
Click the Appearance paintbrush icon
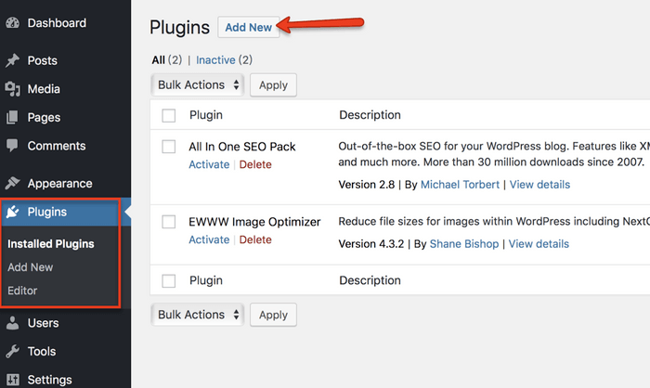click(12, 183)
